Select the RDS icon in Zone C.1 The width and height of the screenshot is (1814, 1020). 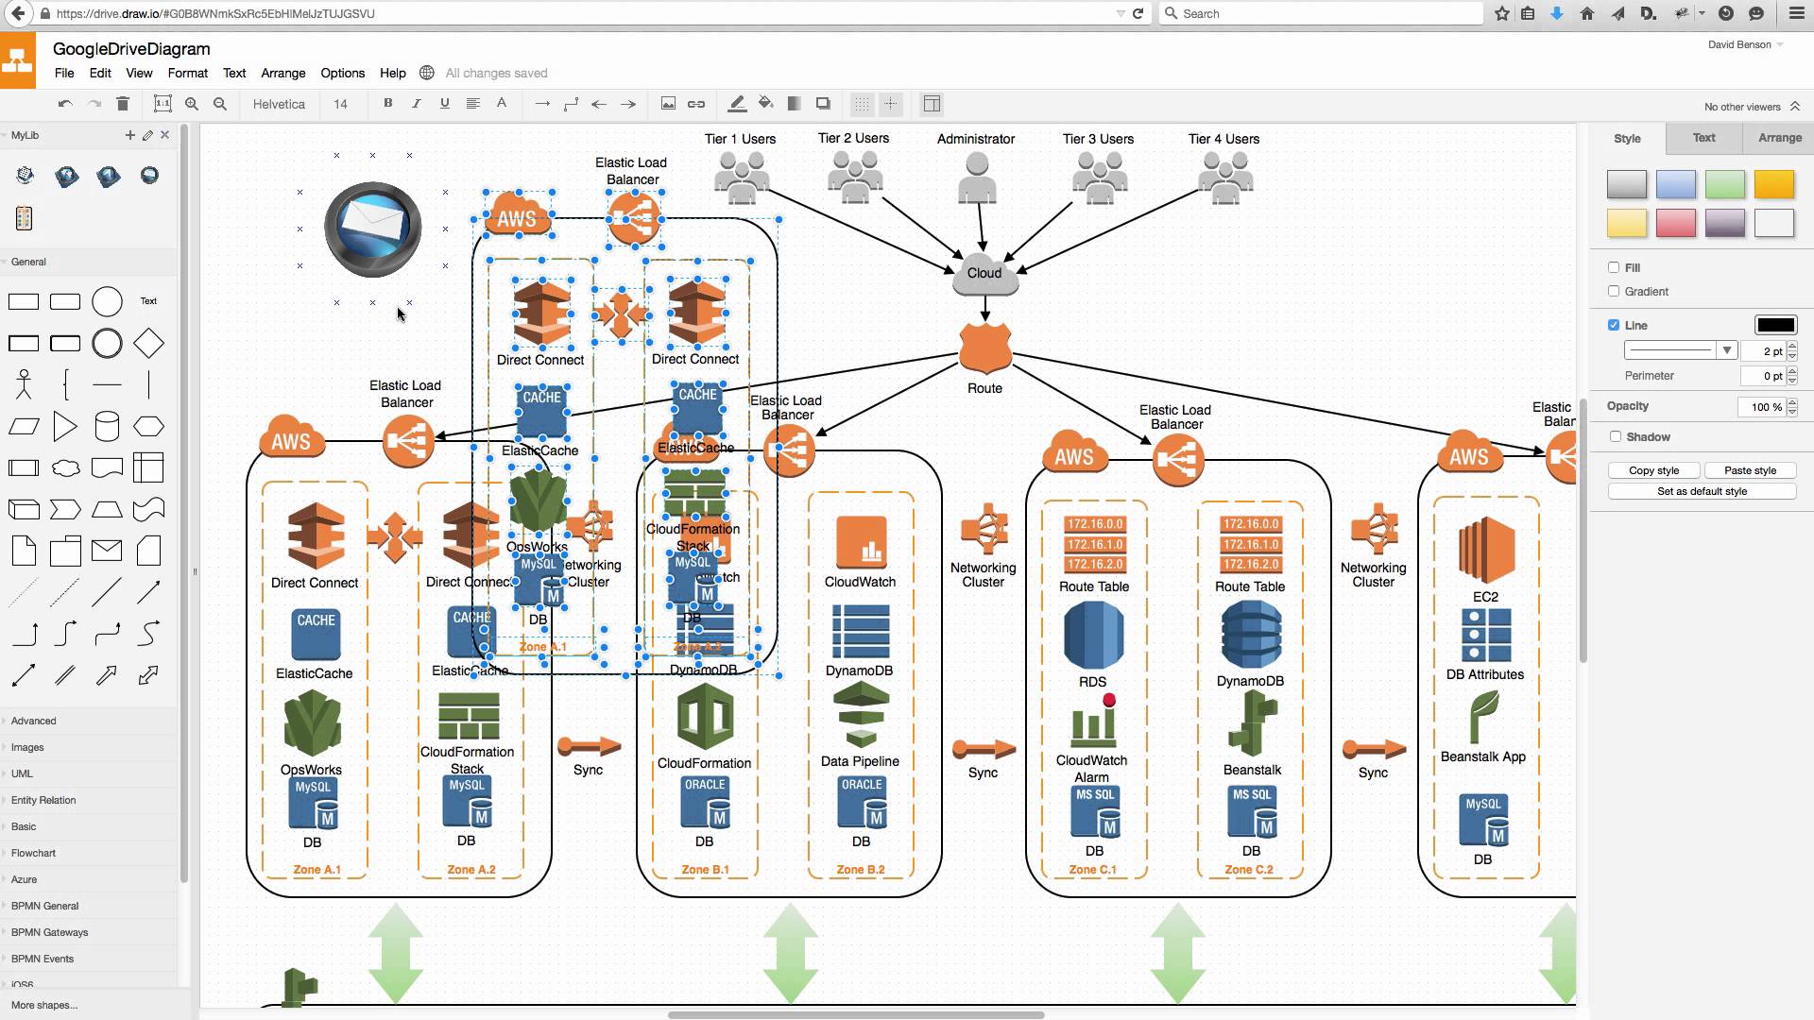[1092, 637]
